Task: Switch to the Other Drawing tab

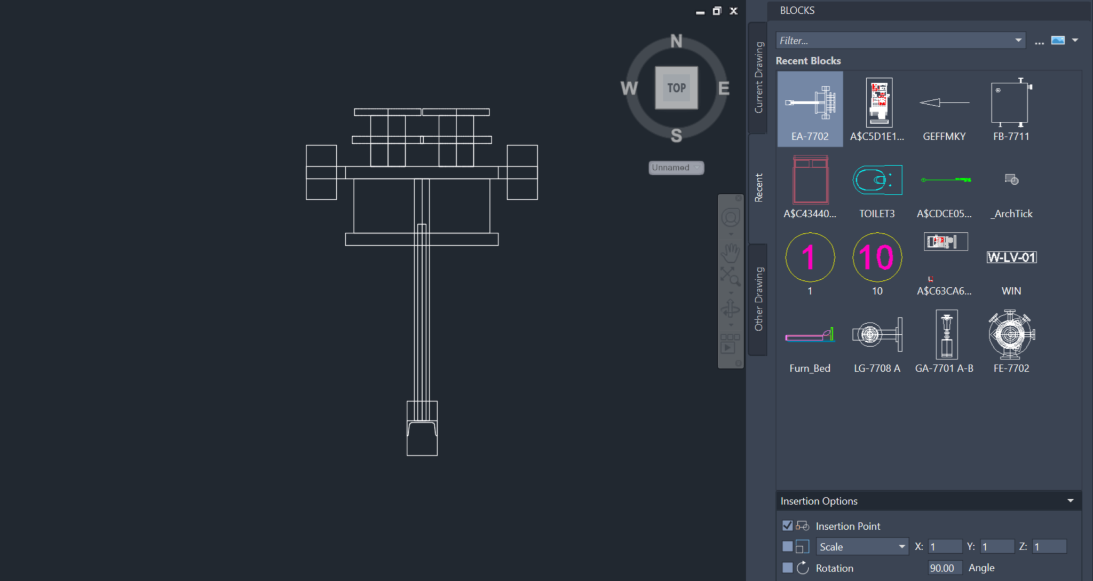Action: [758, 299]
